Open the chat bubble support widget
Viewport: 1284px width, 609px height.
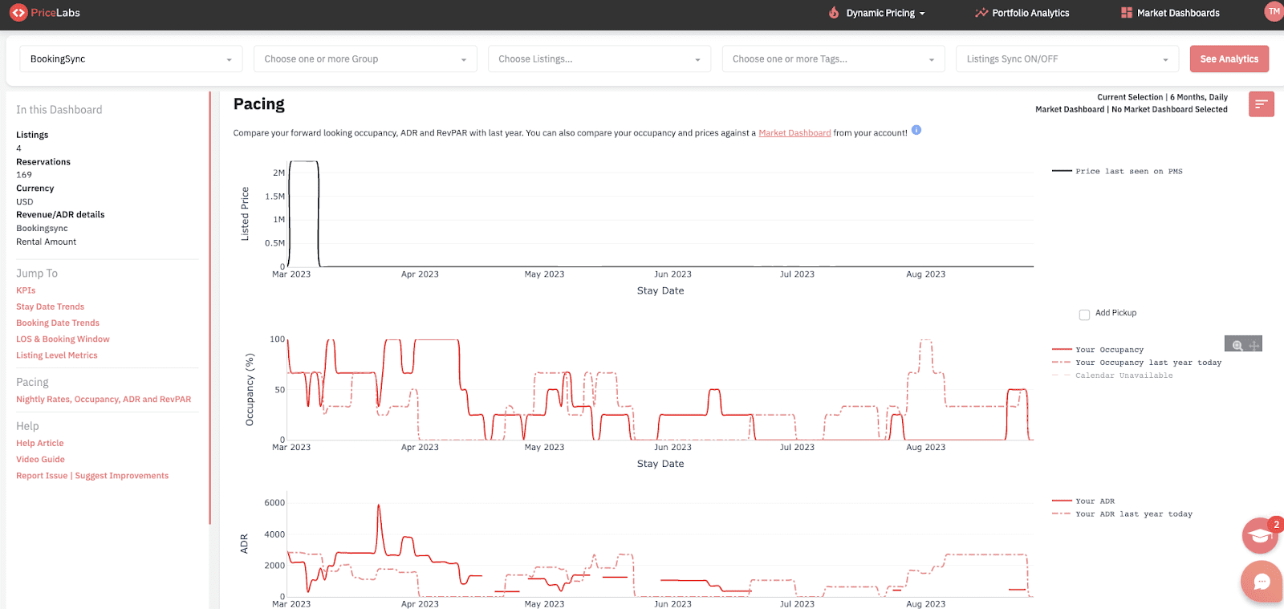pos(1261,581)
